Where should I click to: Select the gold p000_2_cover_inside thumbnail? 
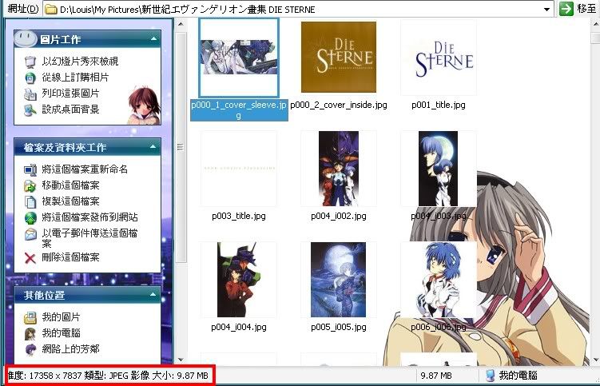pyautogui.click(x=339, y=57)
